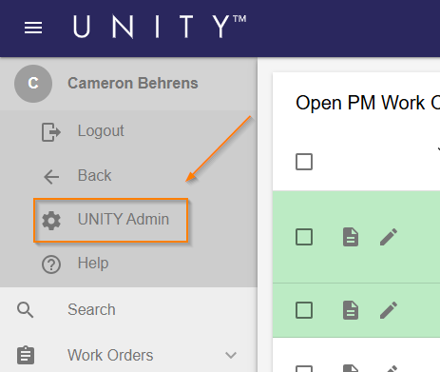The height and width of the screenshot is (372, 440).
Task: Open document icon in first green row
Action: coord(351,237)
